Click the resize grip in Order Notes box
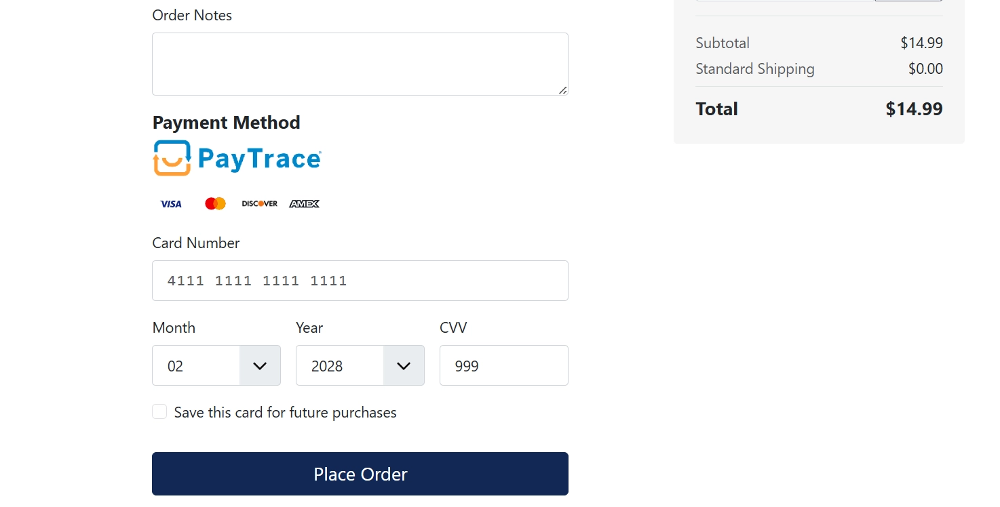Image resolution: width=1000 pixels, height=507 pixels. pos(563,90)
